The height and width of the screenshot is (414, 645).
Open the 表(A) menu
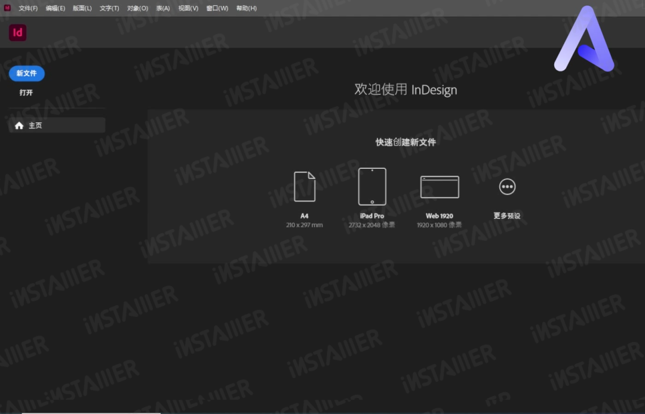tap(163, 8)
